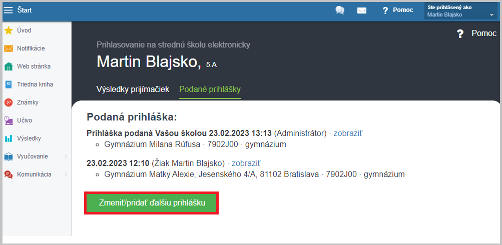Switch to Výsledky prijímačiek tab
Viewport: 502px width, 245px height.
(133, 89)
